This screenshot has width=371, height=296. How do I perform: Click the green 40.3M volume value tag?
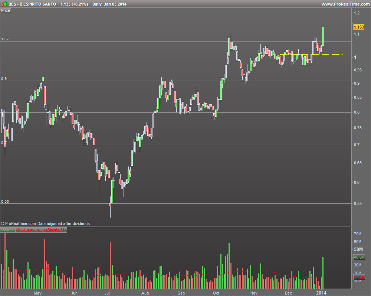click(x=359, y=257)
